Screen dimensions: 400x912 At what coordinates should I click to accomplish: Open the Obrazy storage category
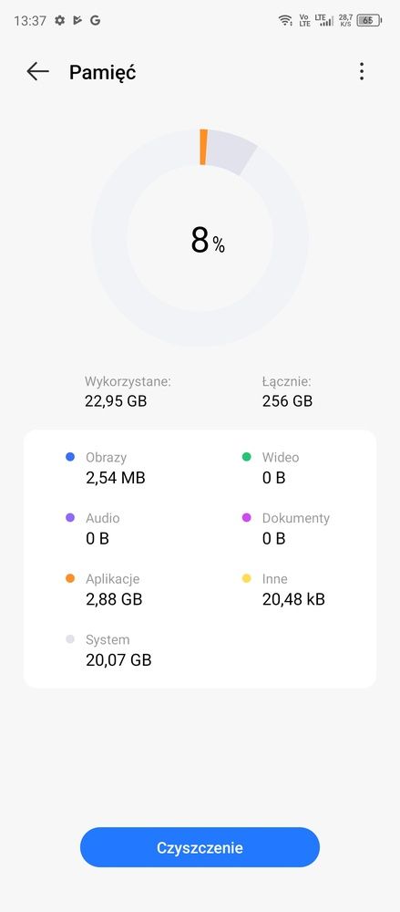point(106,468)
